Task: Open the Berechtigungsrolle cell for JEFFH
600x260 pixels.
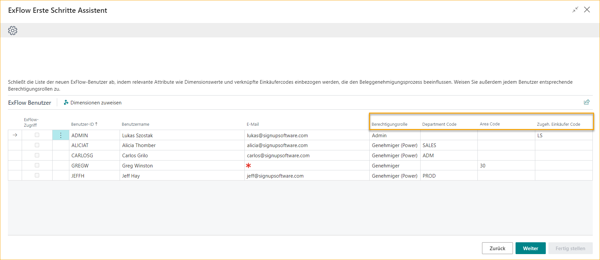Action: pyautogui.click(x=395, y=176)
